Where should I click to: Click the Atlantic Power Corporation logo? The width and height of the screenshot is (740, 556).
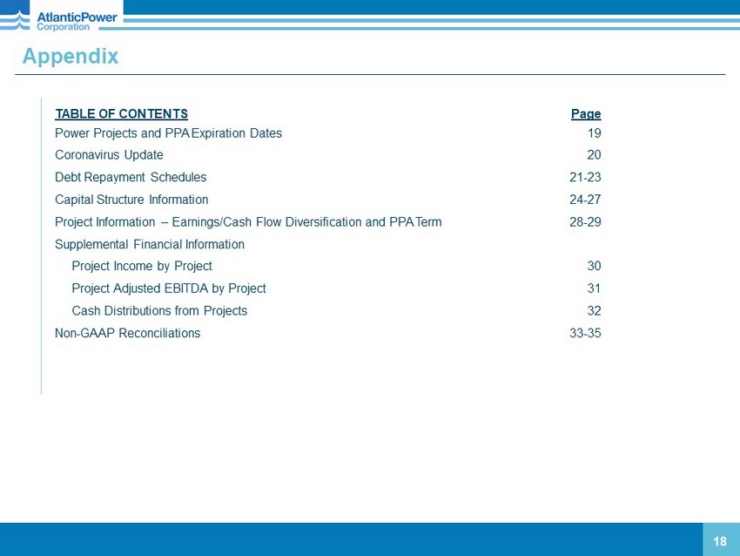coord(61,16)
